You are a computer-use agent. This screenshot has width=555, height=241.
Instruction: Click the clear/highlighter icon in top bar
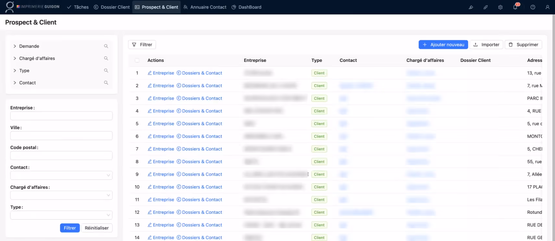point(471,7)
